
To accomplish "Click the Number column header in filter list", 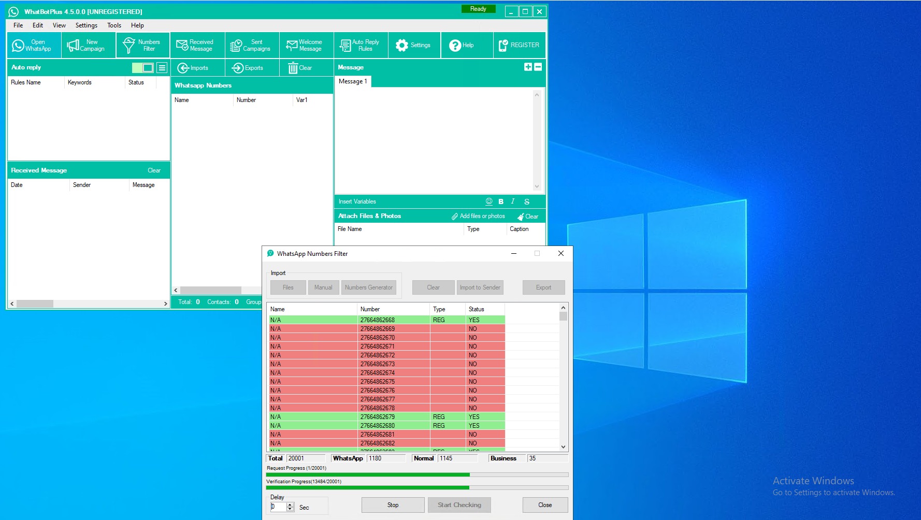I will 394,309.
